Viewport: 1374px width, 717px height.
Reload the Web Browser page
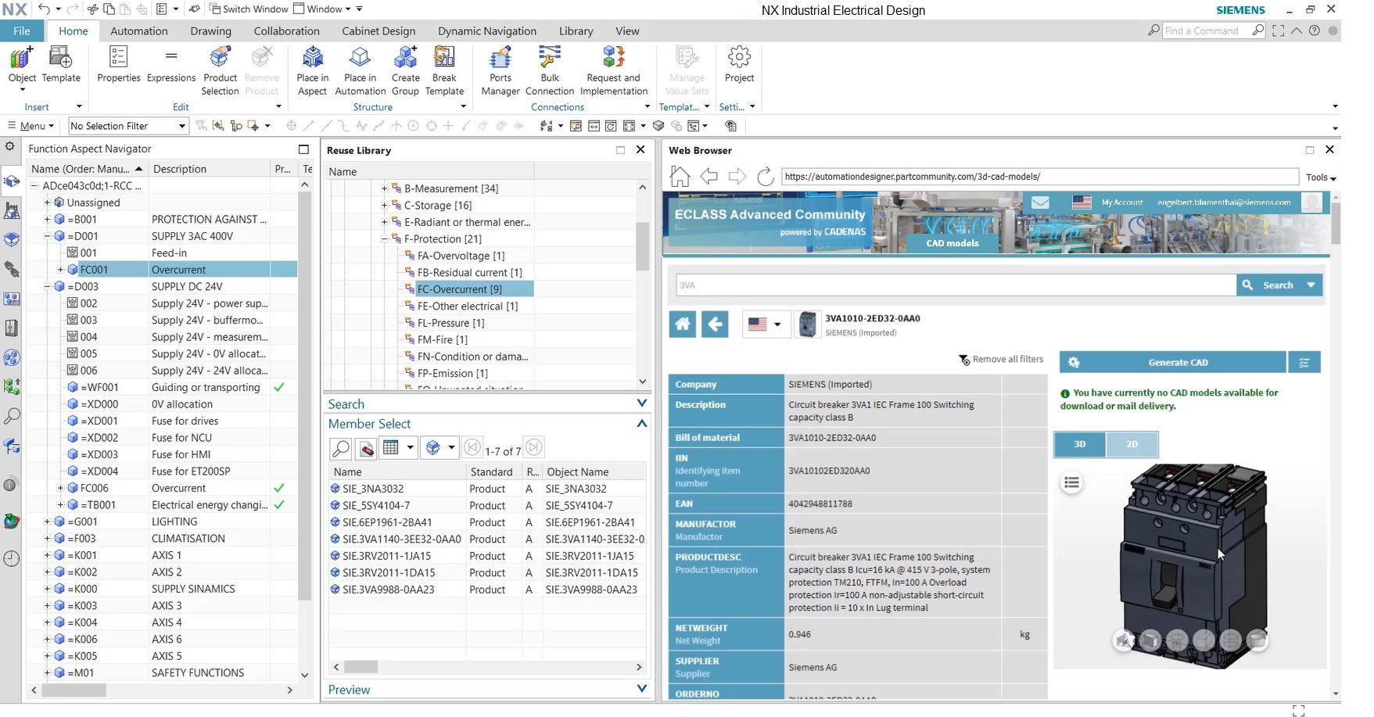click(766, 177)
